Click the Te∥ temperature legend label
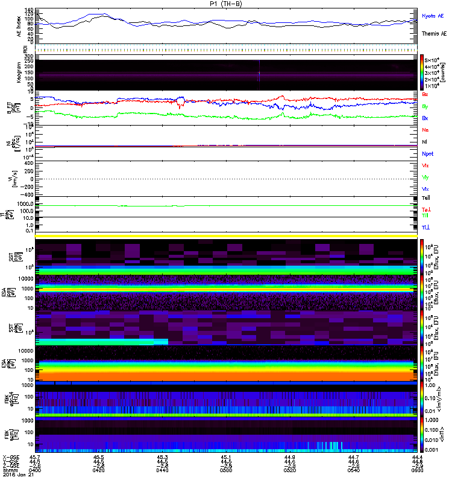The height and width of the screenshot is (483, 452). point(426,197)
